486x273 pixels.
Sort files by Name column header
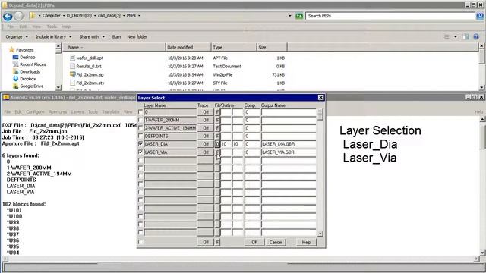[x=114, y=47]
